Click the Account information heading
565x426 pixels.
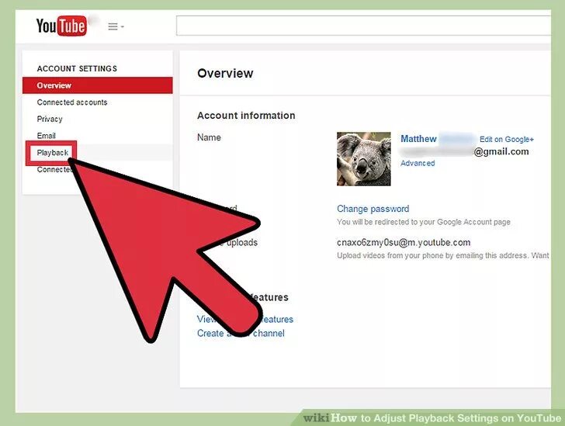point(246,116)
